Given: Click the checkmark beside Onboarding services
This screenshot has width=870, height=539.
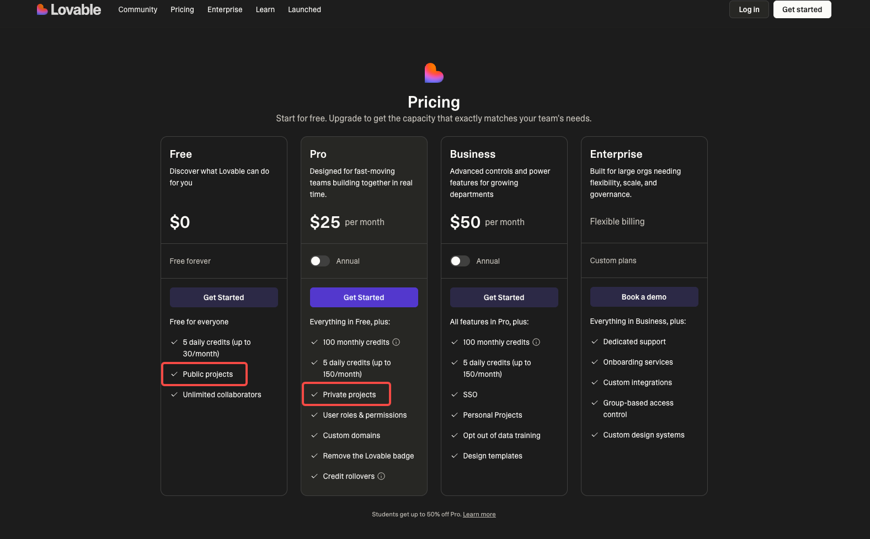Looking at the screenshot, I should [595, 362].
